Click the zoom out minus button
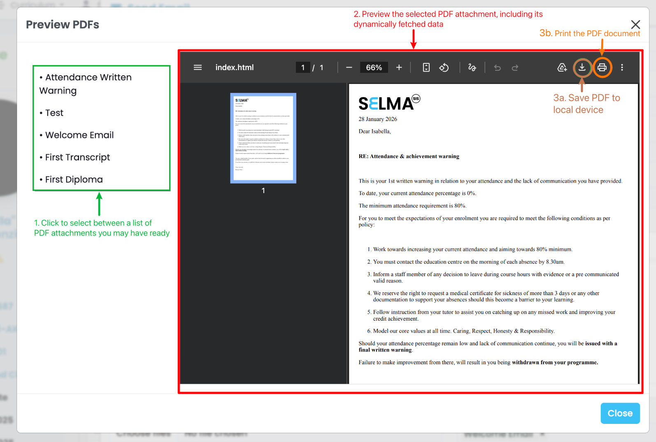 click(349, 67)
